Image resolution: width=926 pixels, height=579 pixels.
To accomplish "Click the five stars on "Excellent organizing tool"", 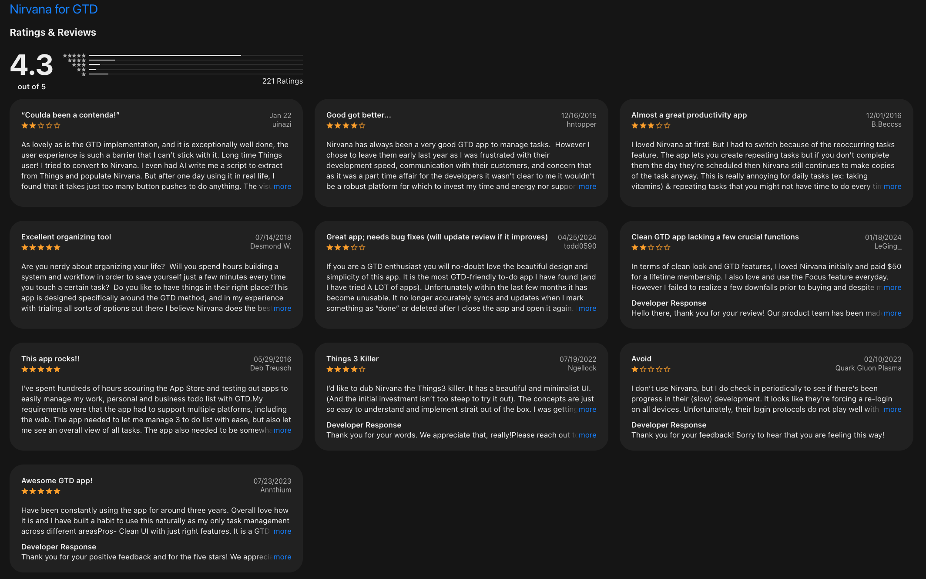I will [x=40, y=247].
